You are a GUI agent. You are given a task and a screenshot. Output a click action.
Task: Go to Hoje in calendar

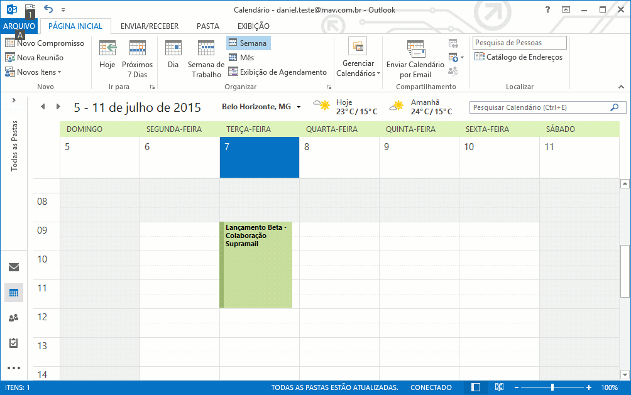pos(107,54)
